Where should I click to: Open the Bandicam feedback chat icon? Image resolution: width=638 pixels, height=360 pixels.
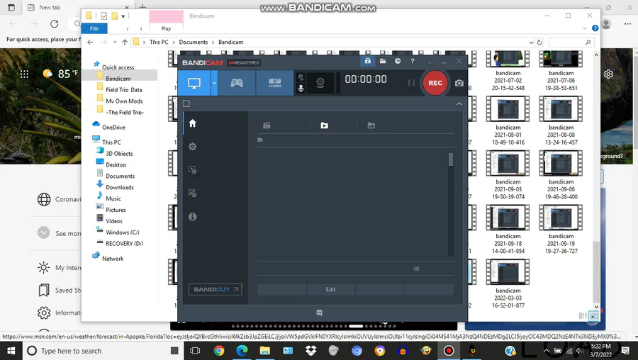pos(320,313)
